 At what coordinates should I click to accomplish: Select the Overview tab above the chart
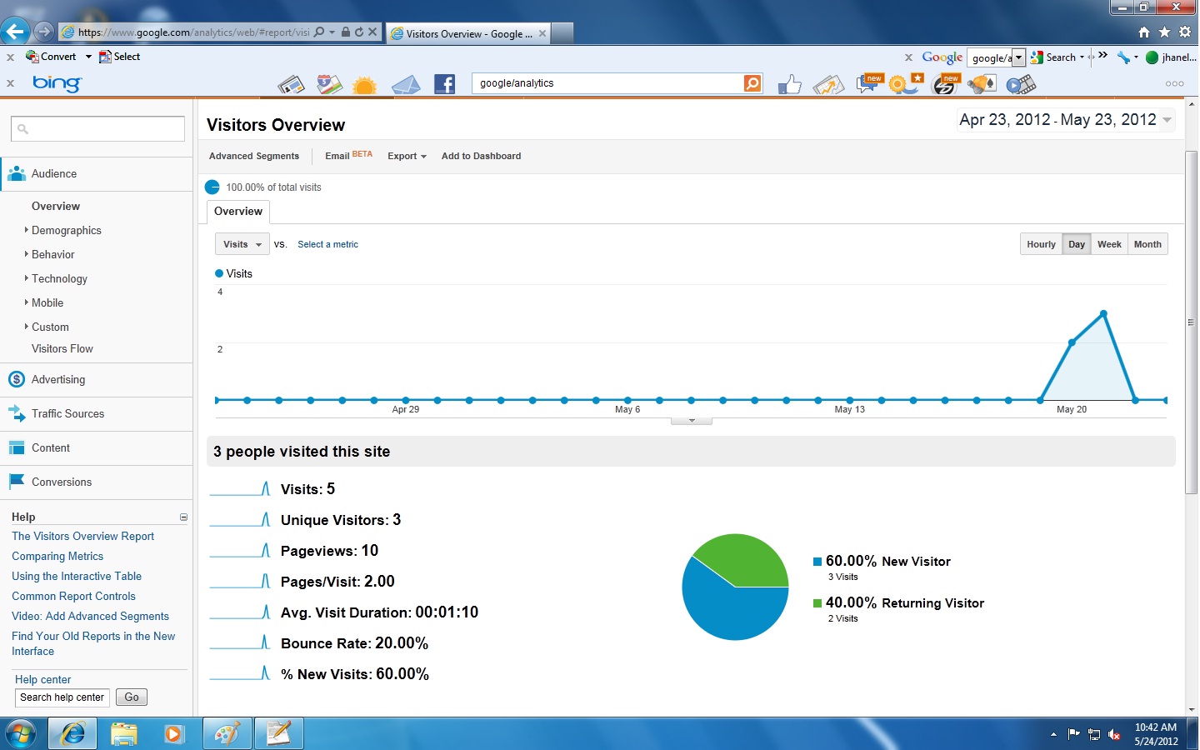[237, 212]
